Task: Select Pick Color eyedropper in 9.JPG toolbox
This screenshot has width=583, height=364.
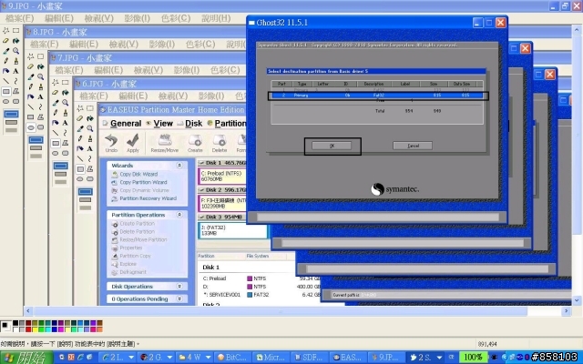Action: coord(6,51)
